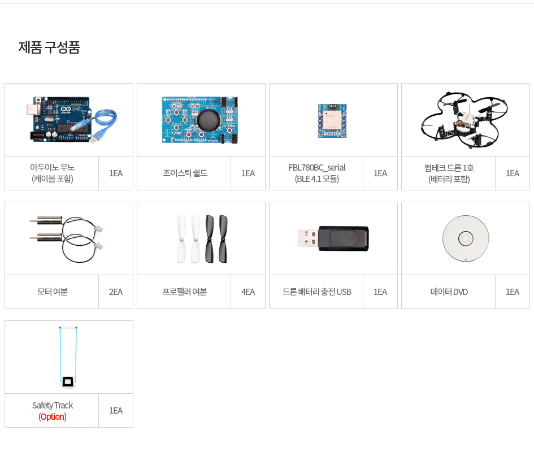The height and width of the screenshot is (474, 534).
Task: Select the spare motors image
Action: click(66, 239)
